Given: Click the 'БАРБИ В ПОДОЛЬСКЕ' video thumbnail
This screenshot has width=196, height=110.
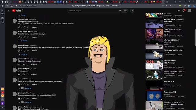Looking at the screenshot, I should pyautogui.click(x=154, y=33).
